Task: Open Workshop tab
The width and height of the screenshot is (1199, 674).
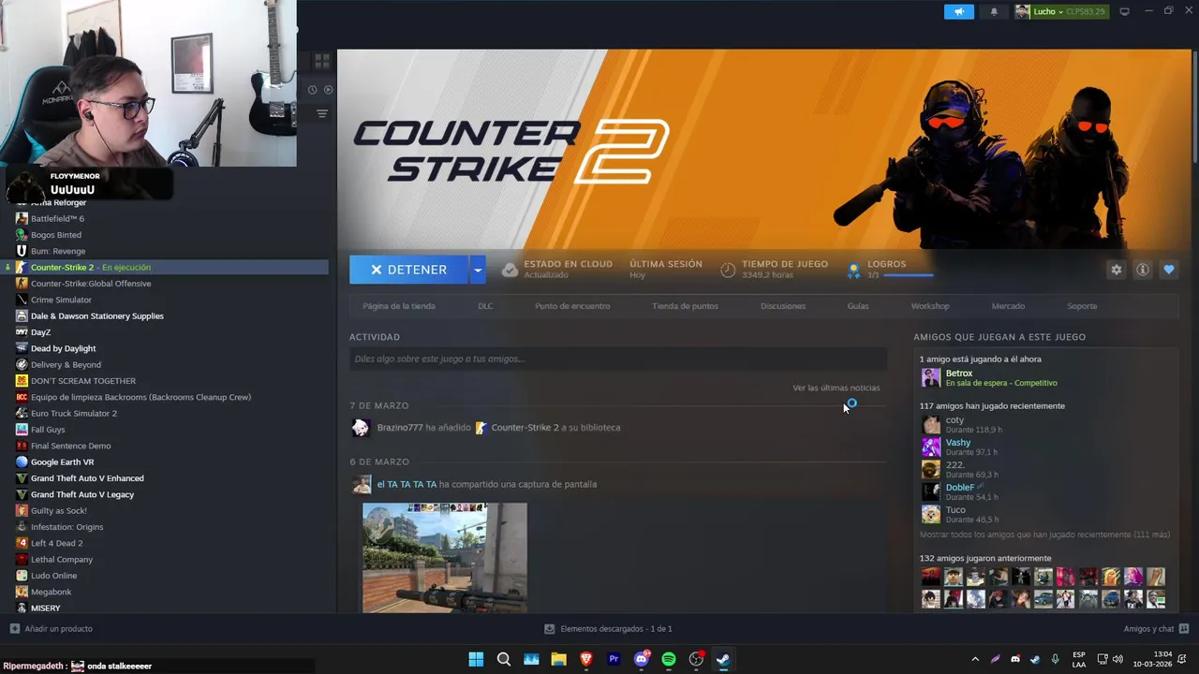Action: (x=930, y=306)
